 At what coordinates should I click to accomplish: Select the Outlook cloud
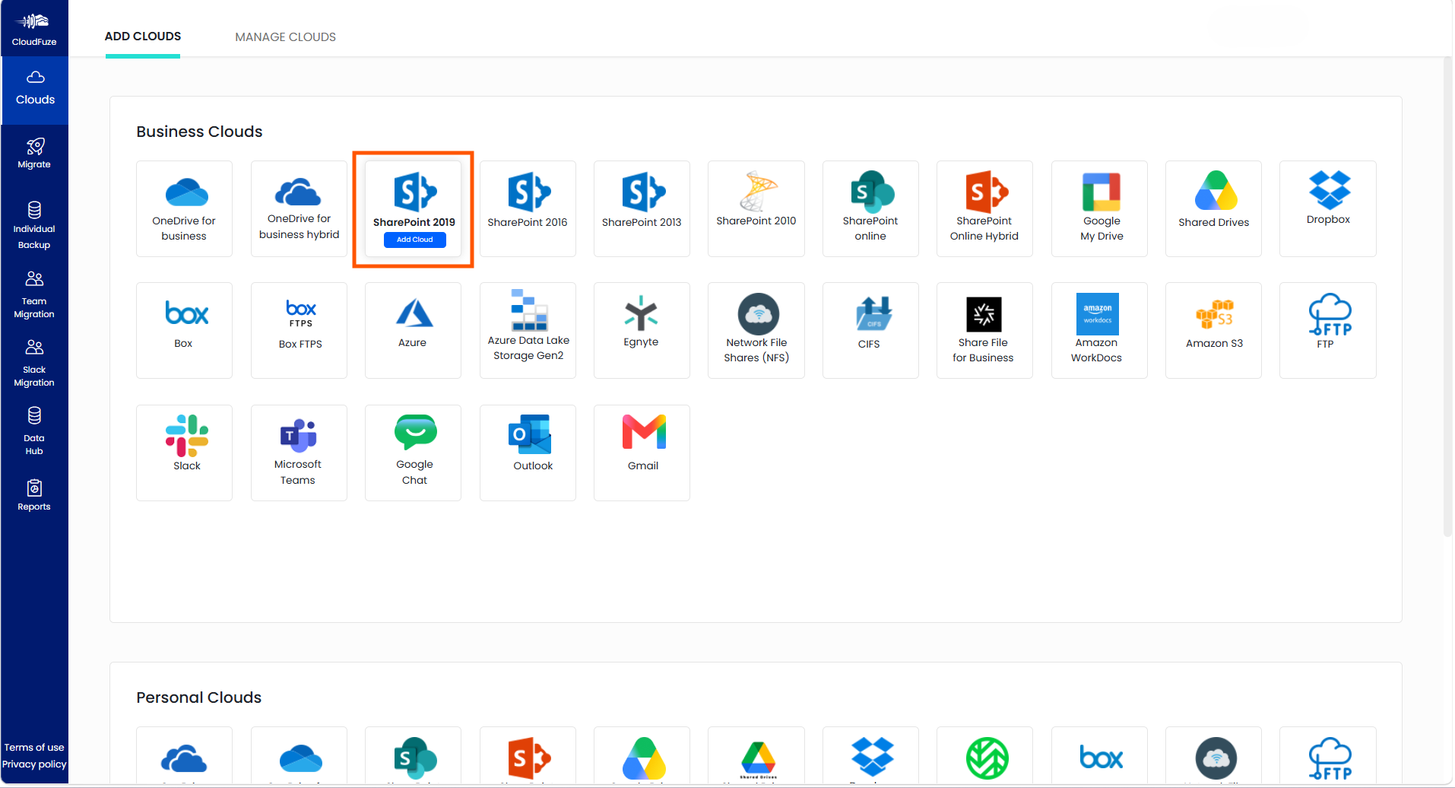tap(528, 453)
